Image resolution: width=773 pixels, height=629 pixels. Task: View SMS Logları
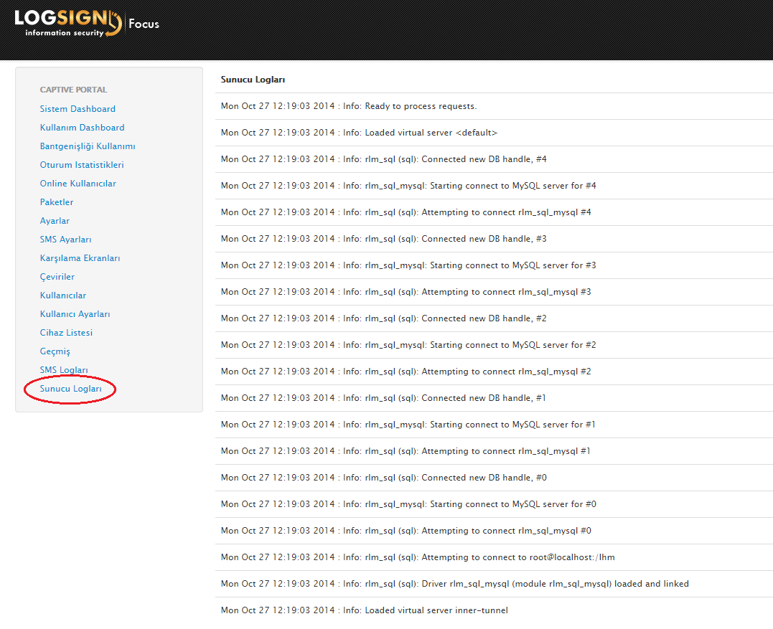coord(64,370)
